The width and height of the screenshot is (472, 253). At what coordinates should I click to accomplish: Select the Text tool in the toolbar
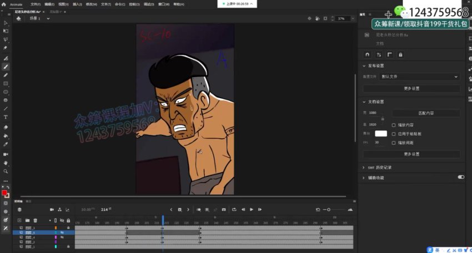6,117
